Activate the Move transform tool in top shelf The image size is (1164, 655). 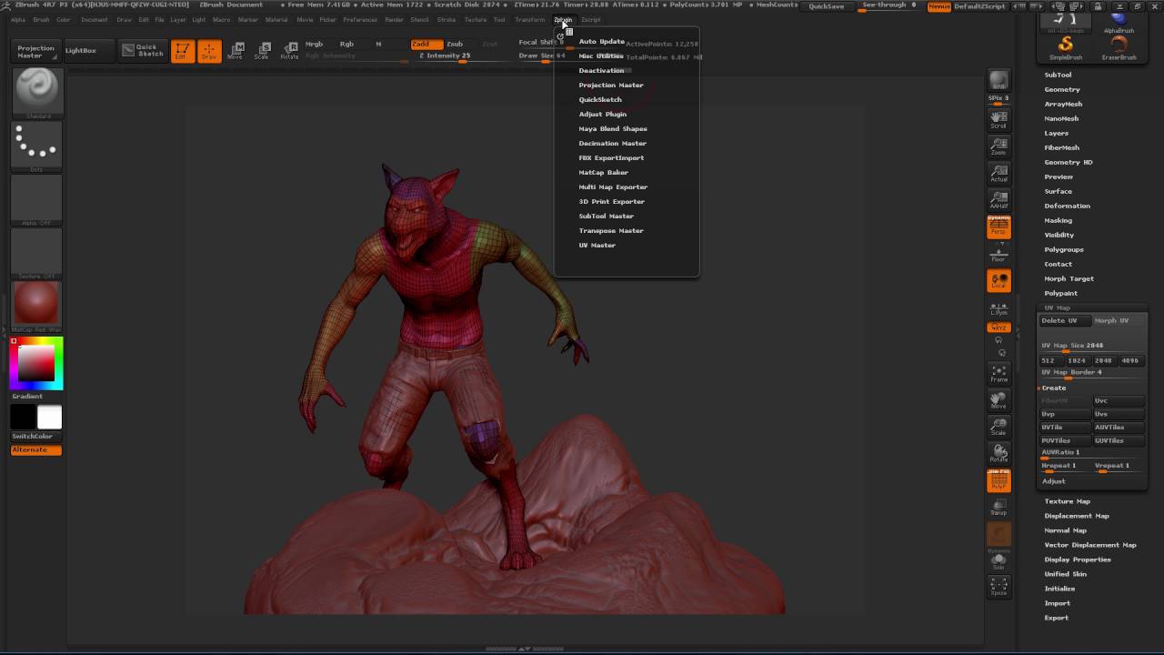click(x=236, y=51)
